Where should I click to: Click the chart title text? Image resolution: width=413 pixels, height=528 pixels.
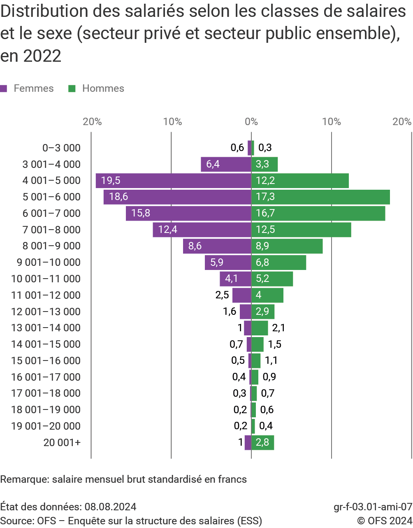point(203,33)
